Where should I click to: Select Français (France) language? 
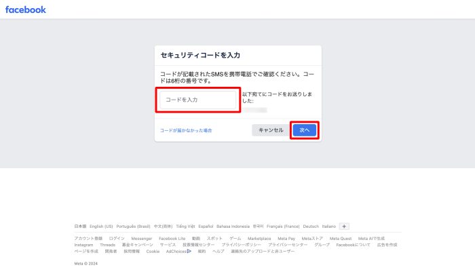coord(283,226)
